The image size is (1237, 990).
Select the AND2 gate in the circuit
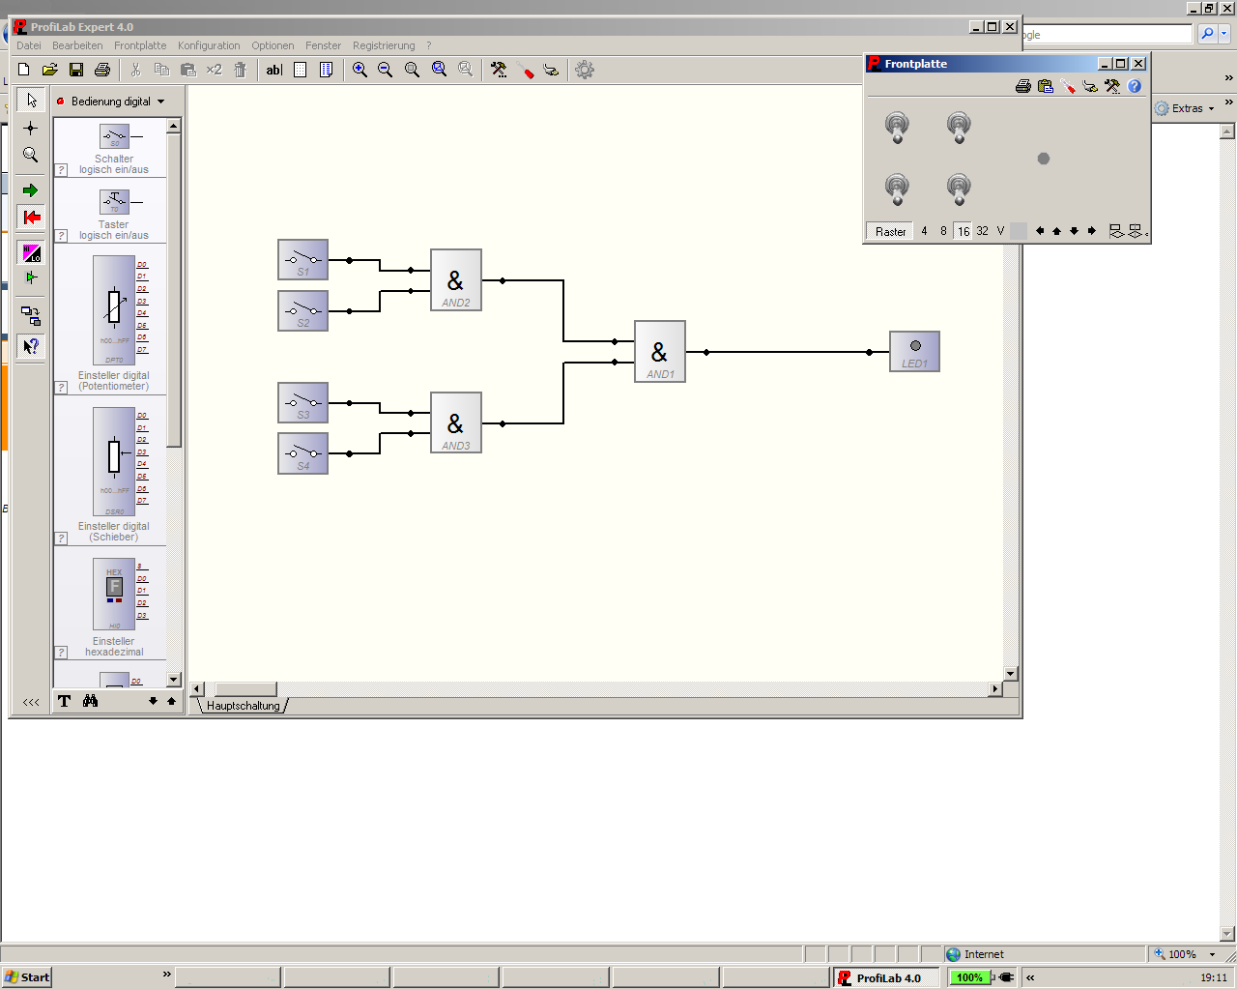tap(455, 280)
